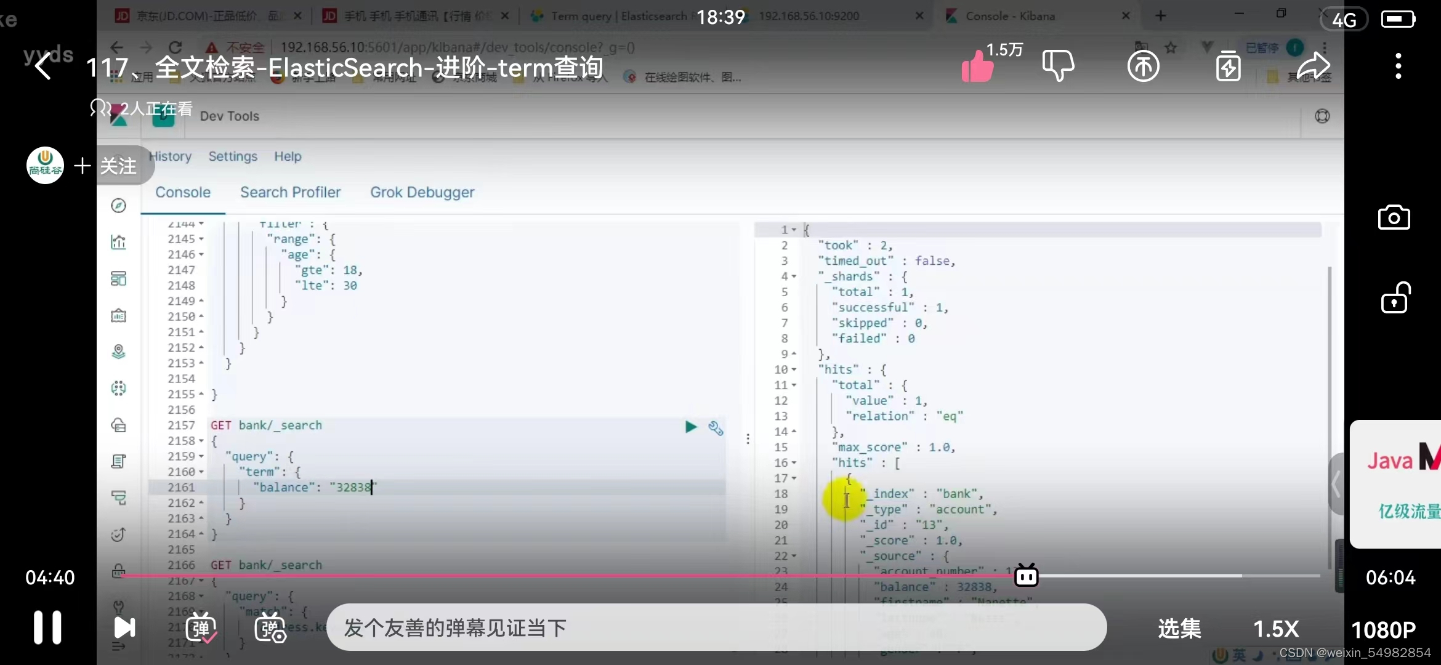Open the 1.5X playback speed selector
The width and height of the screenshot is (1441, 665).
coord(1276,629)
